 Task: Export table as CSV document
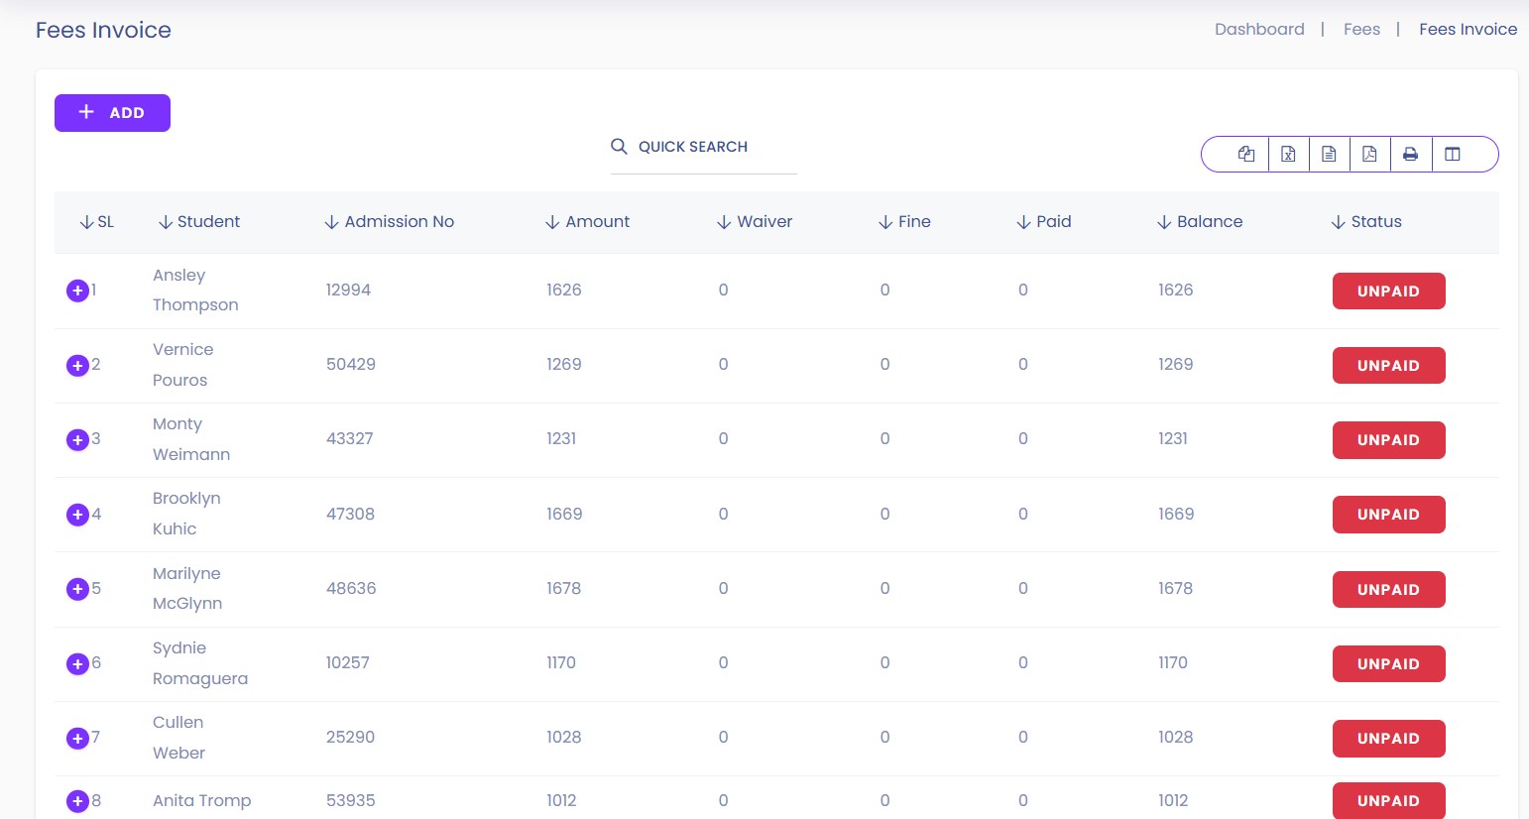click(1329, 154)
